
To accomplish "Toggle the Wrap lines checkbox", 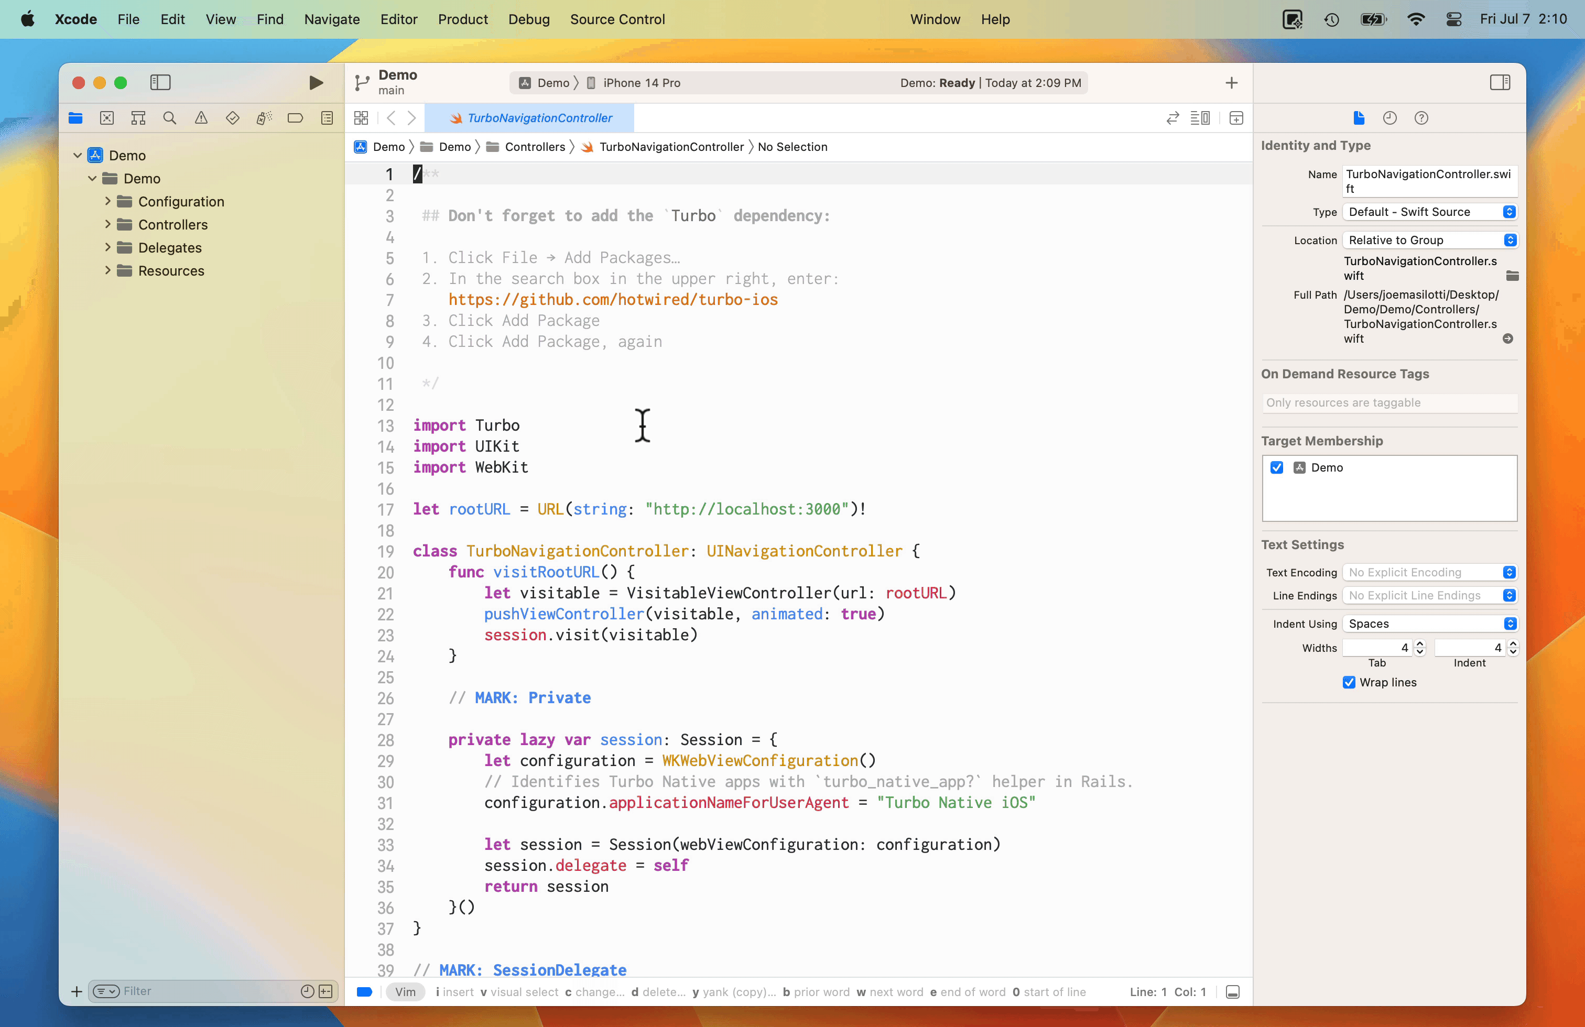I will tap(1348, 682).
